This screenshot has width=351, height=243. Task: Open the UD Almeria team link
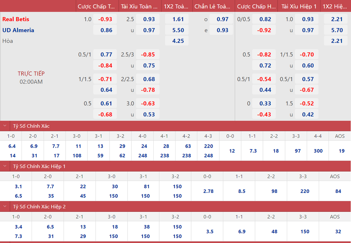point(18,30)
